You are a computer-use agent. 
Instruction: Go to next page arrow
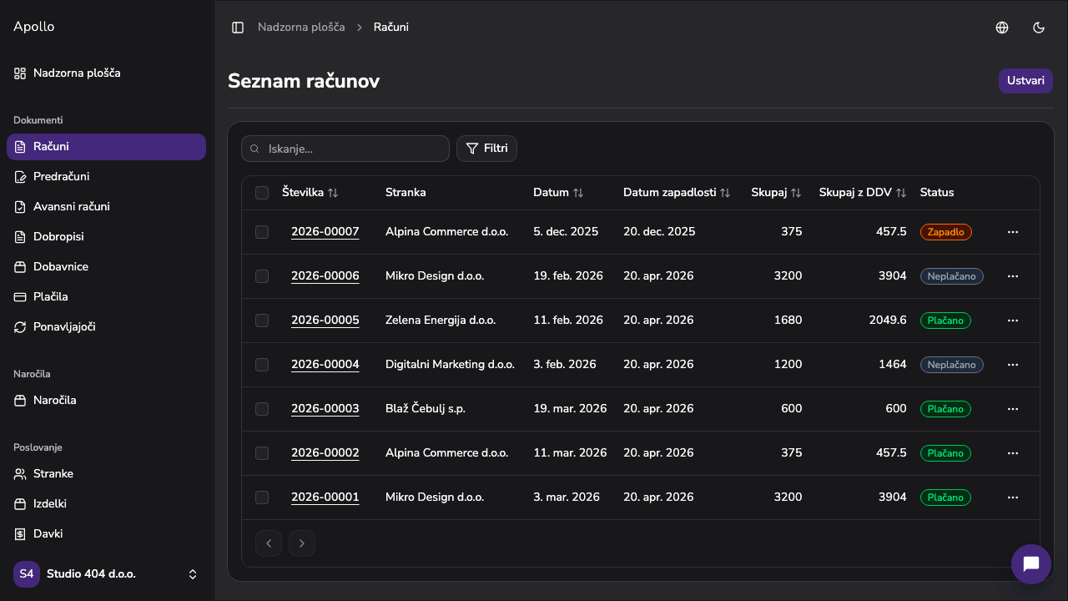point(302,543)
